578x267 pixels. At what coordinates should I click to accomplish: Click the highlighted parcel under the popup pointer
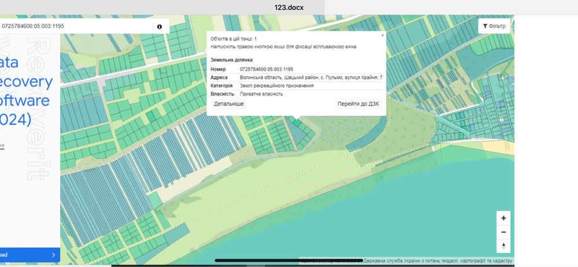(x=297, y=123)
